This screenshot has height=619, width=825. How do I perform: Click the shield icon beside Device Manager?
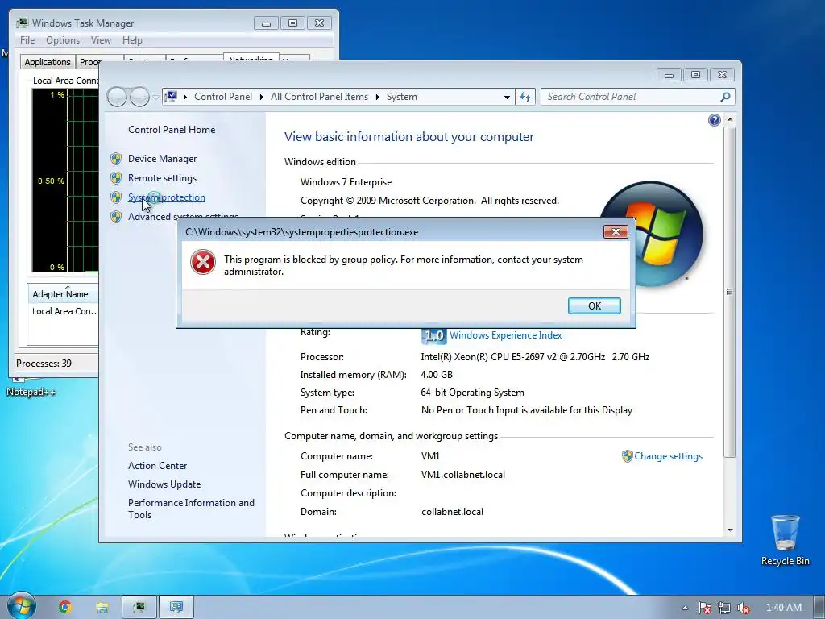[116, 159]
